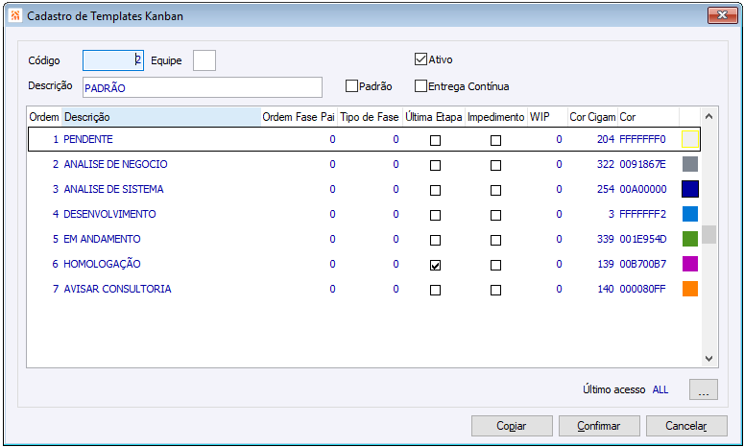Image resolution: width=744 pixels, height=447 pixels.
Task: Click the green swatch for EM ANDAMENTO
Action: [x=690, y=239]
